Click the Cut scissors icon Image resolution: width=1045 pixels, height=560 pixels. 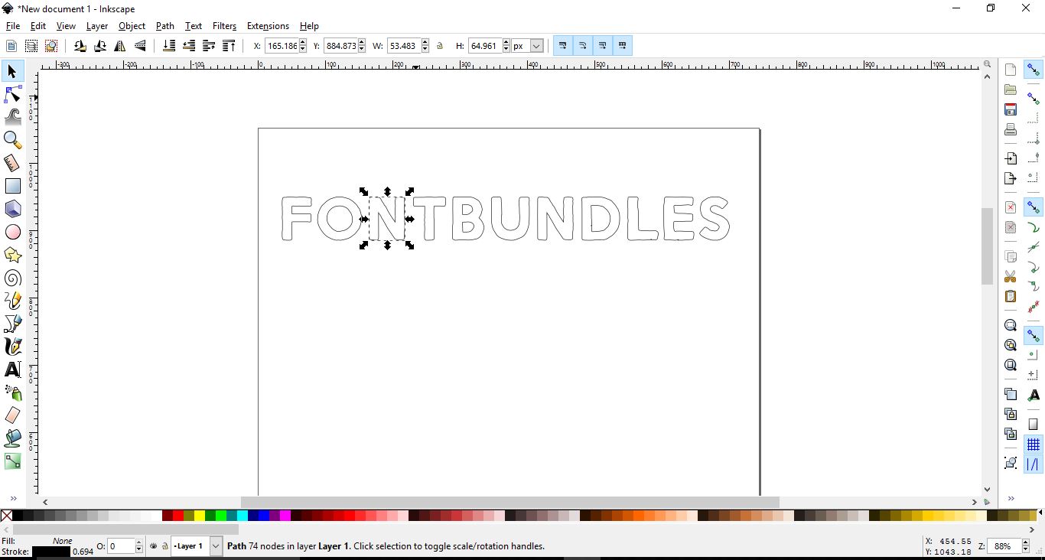[x=1011, y=276]
